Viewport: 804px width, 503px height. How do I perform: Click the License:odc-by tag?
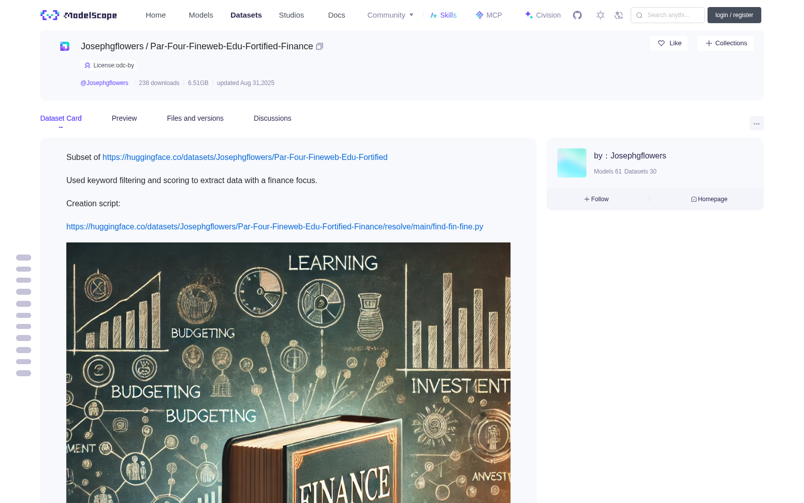(109, 65)
